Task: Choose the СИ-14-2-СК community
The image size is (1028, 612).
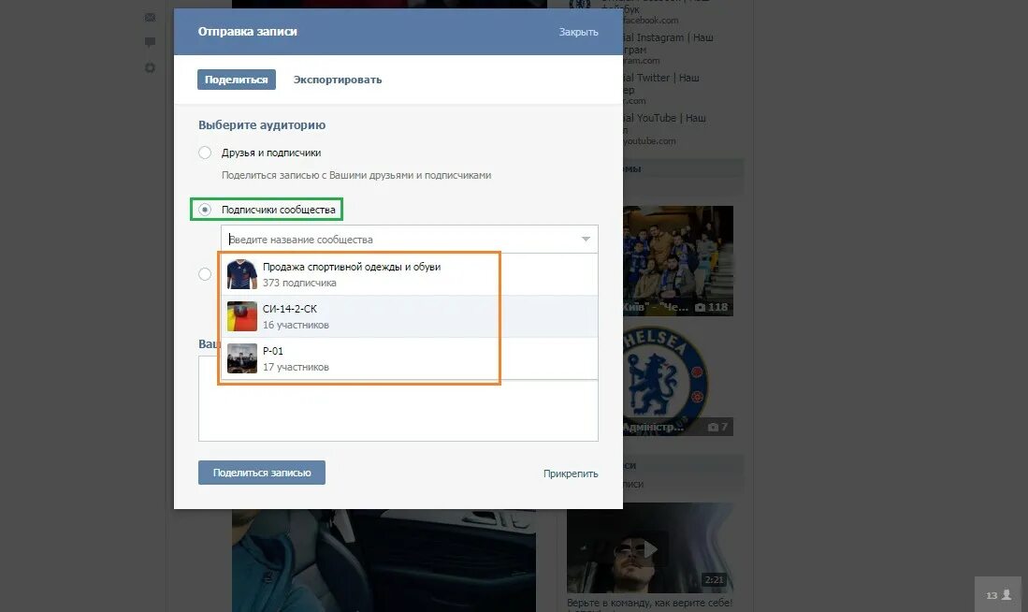Action: pyautogui.click(x=409, y=316)
